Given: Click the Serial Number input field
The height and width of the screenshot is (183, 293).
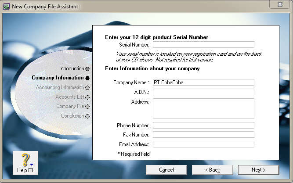Looking at the screenshot, I should 203,45.
